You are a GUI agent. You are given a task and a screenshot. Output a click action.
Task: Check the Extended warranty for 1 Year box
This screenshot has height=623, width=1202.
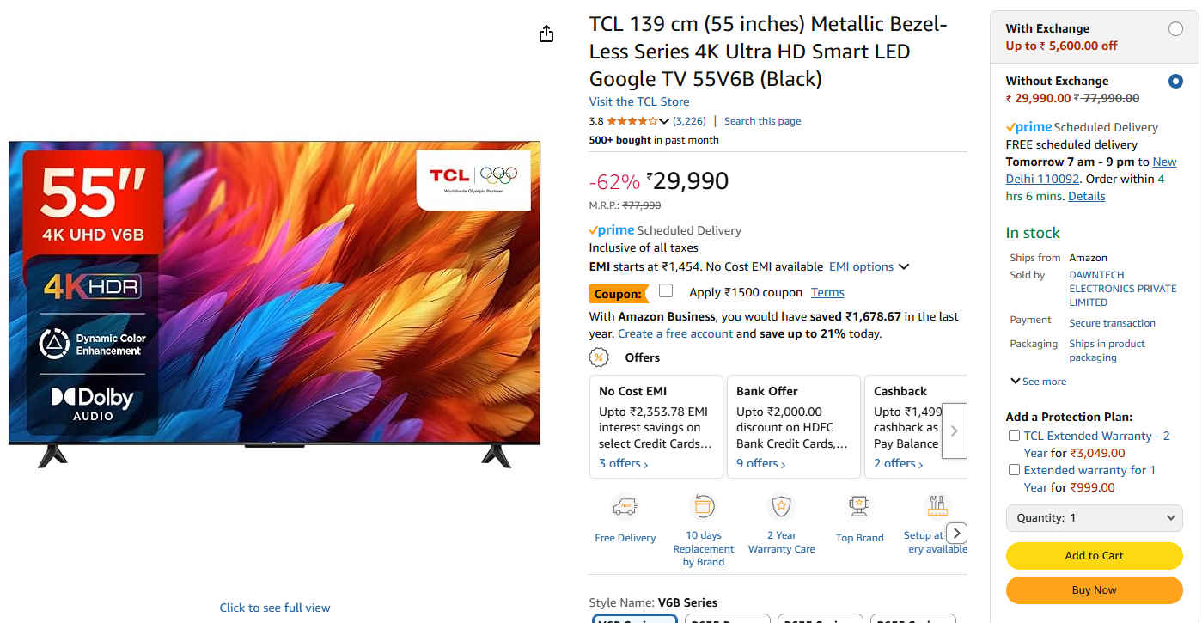1014,470
